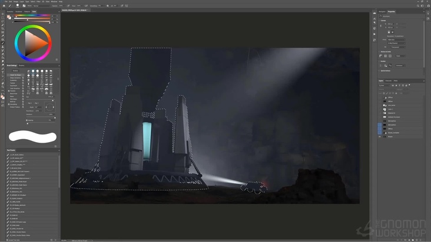Select the Crop tool
This screenshot has width=431, height=242.
pos(3,28)
